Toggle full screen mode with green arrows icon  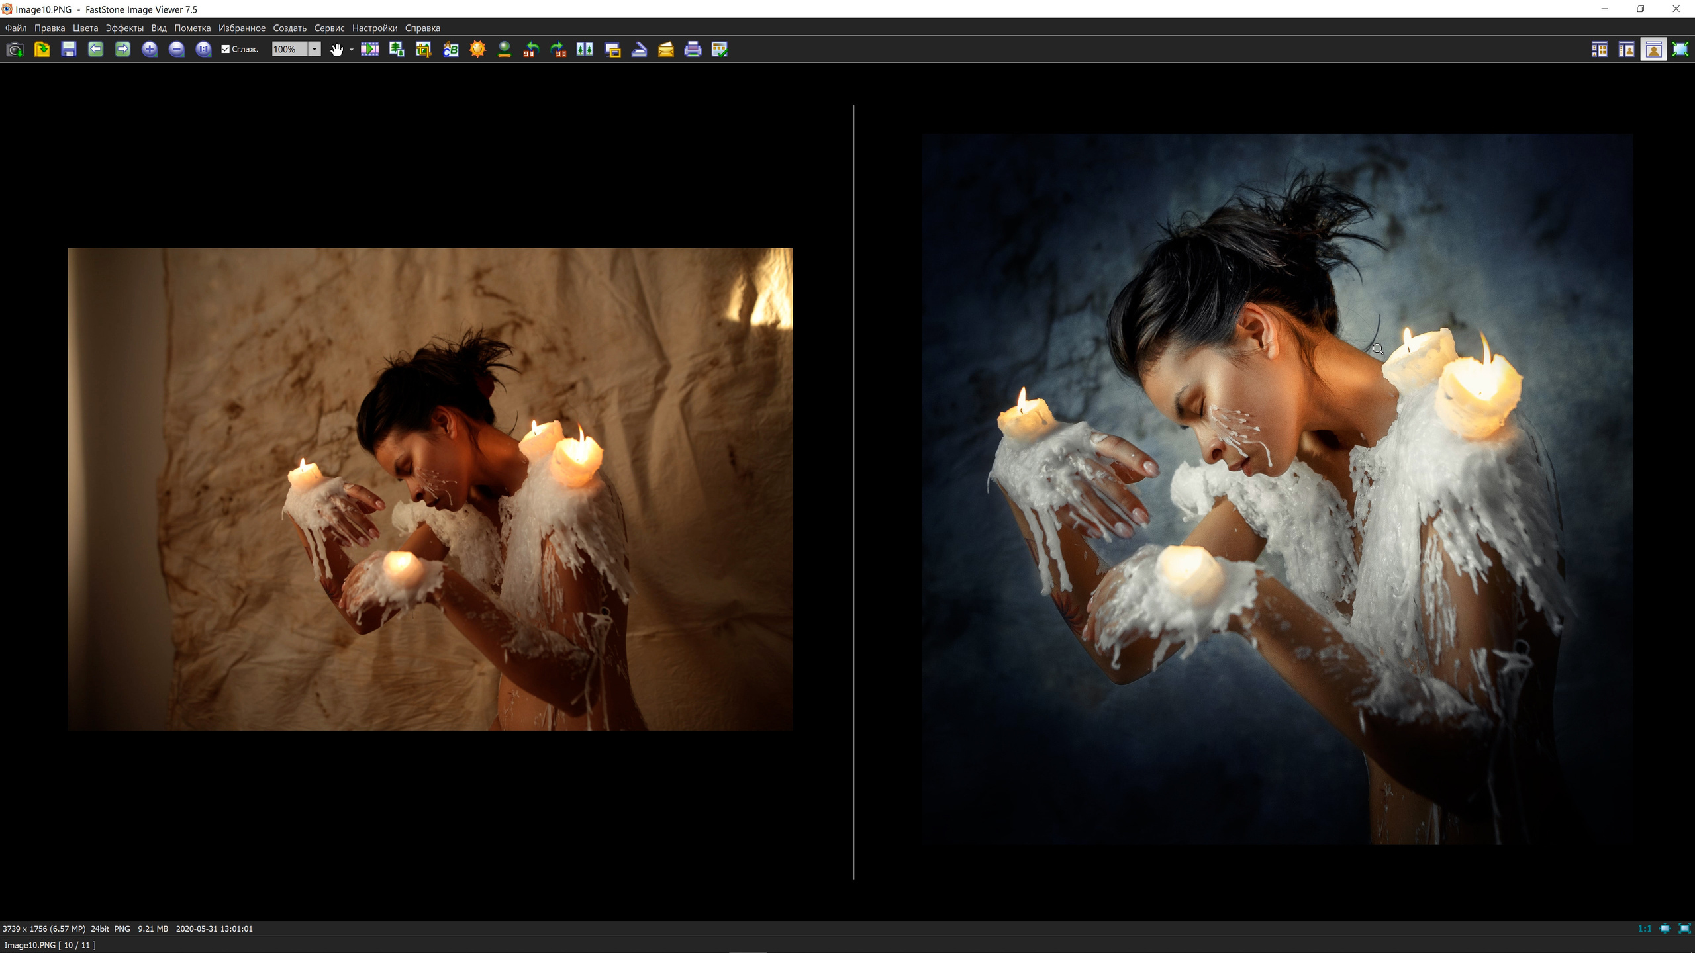point(1680,50)
